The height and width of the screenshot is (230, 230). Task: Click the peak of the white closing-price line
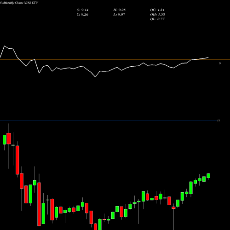4,46
